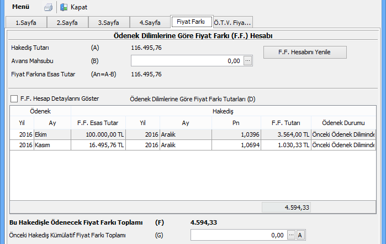The width and height of the screenshot is (386, 244).
Task: Open the Menü menu
Action: coord(21,7)
